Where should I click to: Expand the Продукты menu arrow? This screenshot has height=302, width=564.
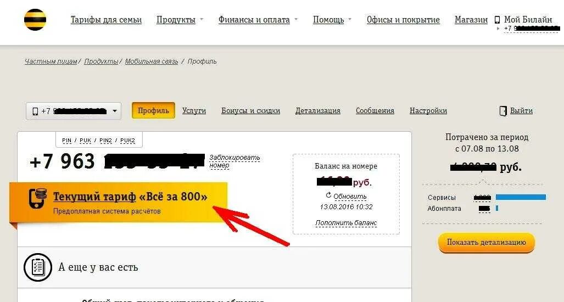pyautogui.click(x=202, y=19)
